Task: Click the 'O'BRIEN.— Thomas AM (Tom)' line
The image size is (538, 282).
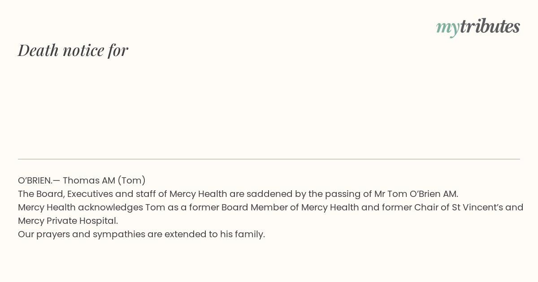Action: coord(82,180)
